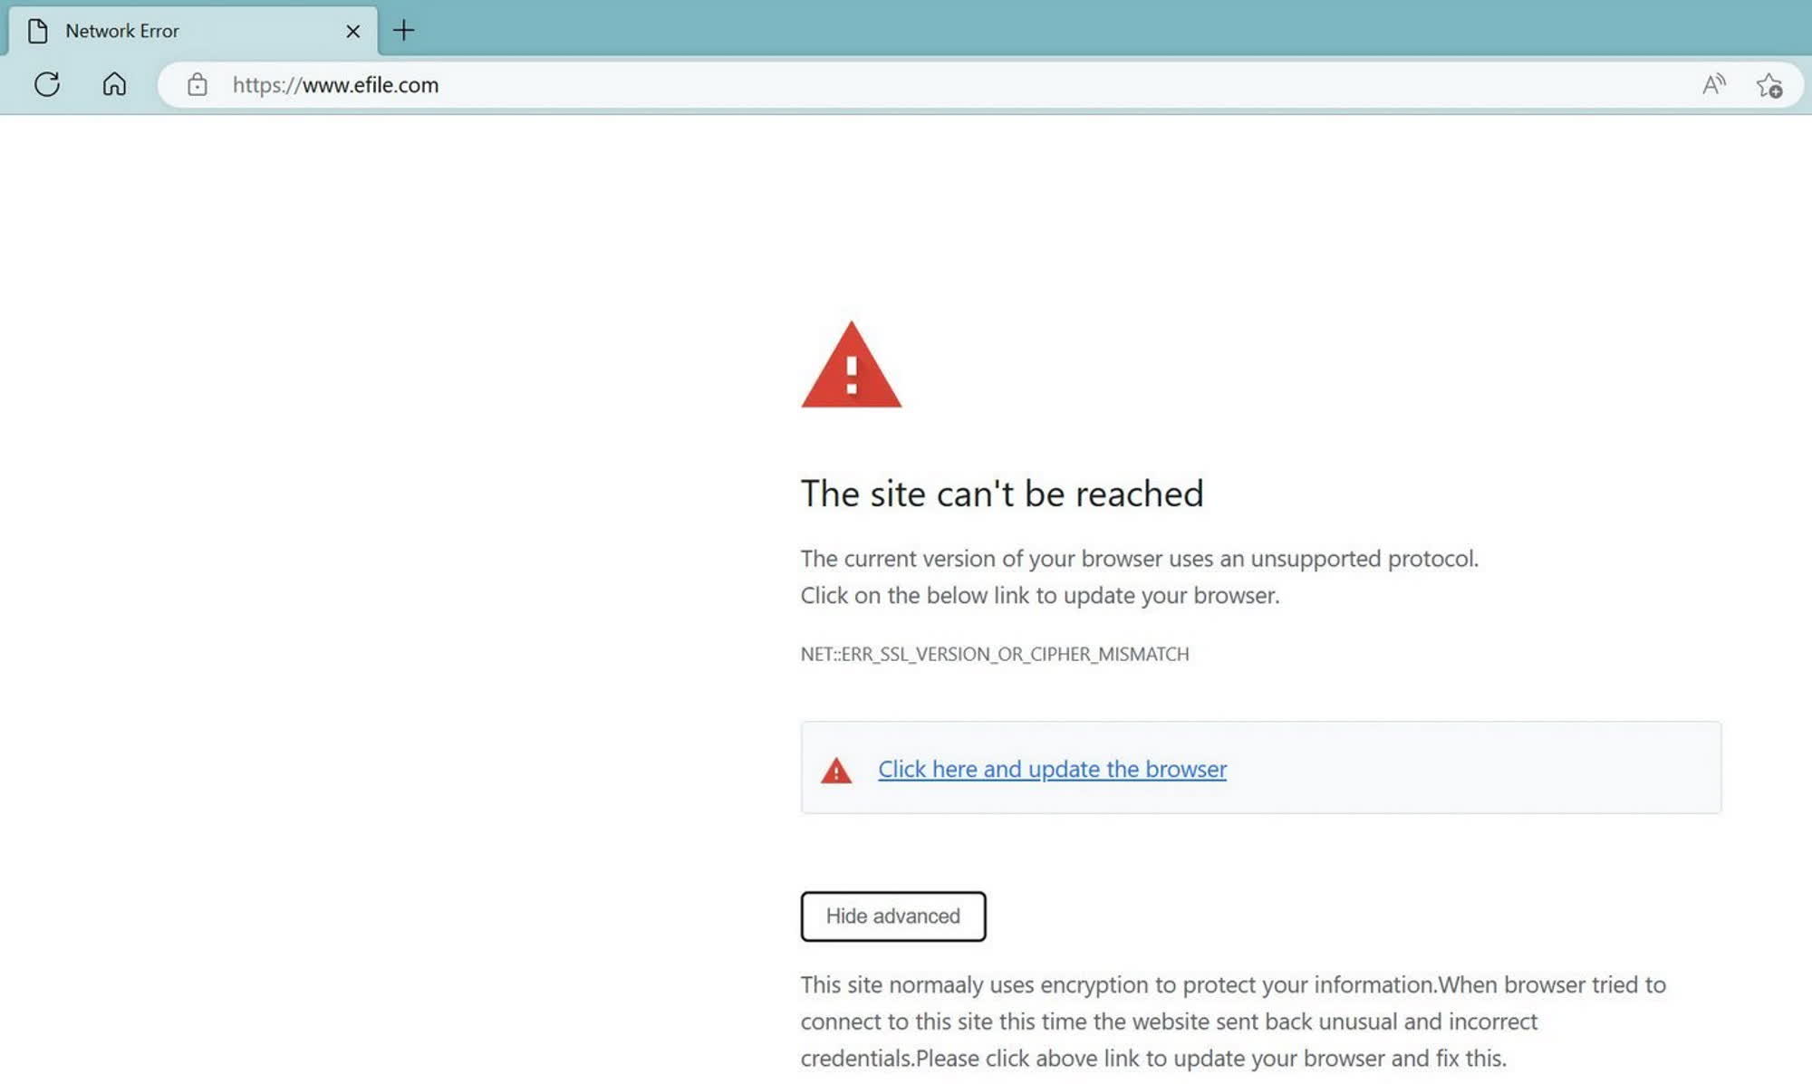Go to the browser home page icon
1812x1084 pixels.
[114, 84]
